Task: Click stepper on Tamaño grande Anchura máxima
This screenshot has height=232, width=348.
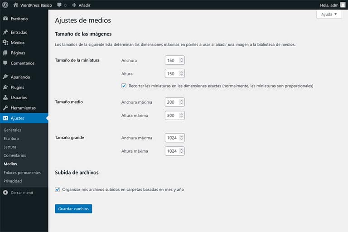Action: point(181,138)
